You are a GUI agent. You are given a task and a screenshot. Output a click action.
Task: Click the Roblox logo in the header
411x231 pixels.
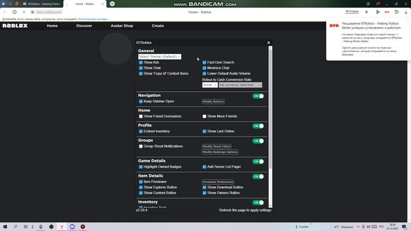(15, 26)
